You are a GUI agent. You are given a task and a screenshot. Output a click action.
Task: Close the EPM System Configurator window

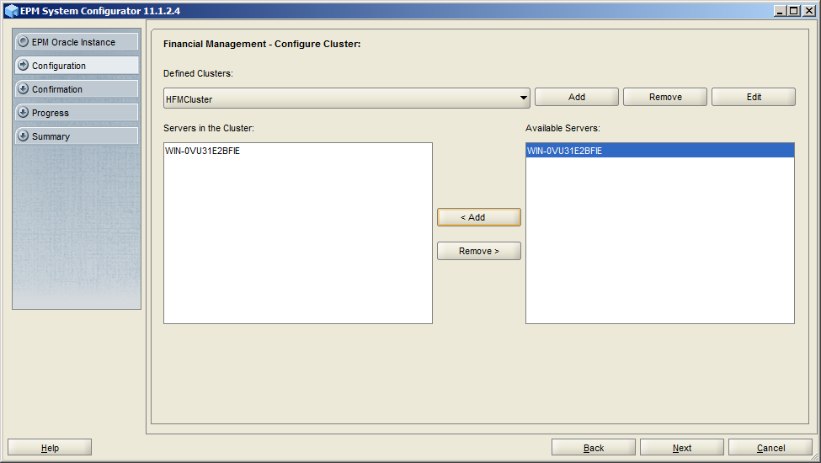808,10
